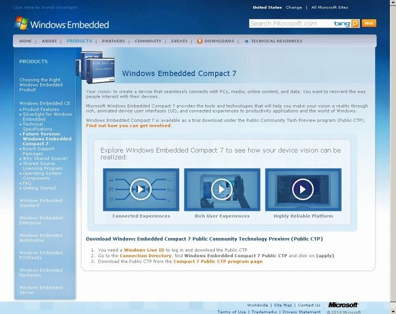Open All Microsoft Sites link

(x=330, y=7)
